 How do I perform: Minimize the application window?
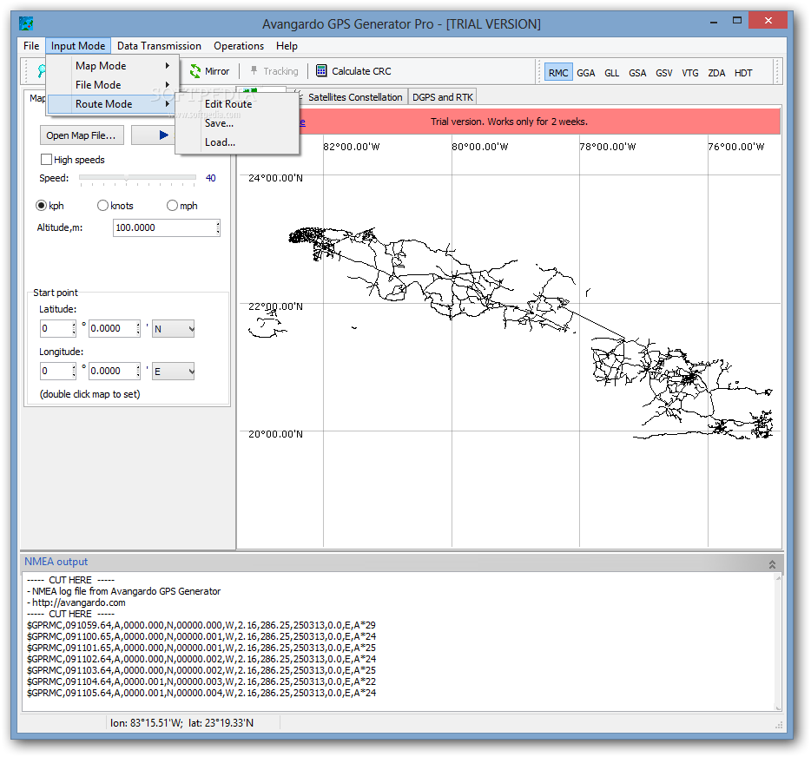click(714, 22)
